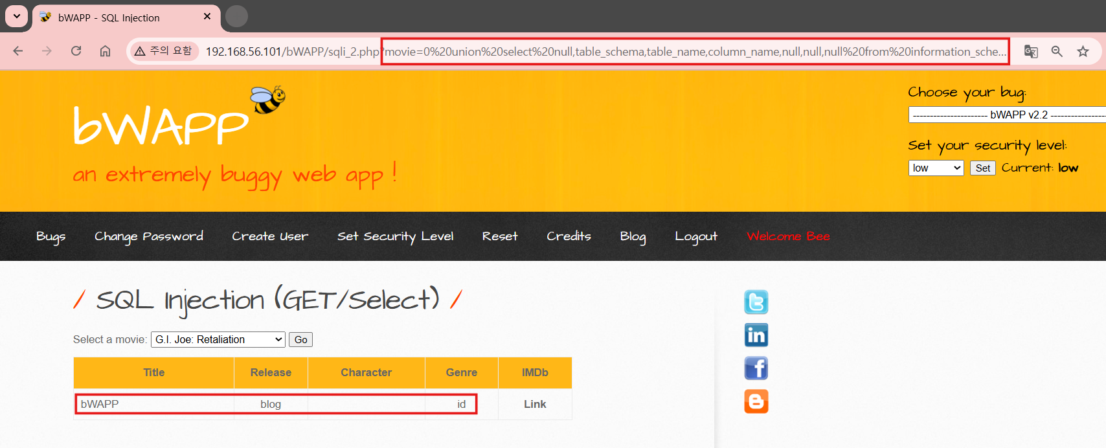
Task: Click the Title column header
Action: click(154, 373)
